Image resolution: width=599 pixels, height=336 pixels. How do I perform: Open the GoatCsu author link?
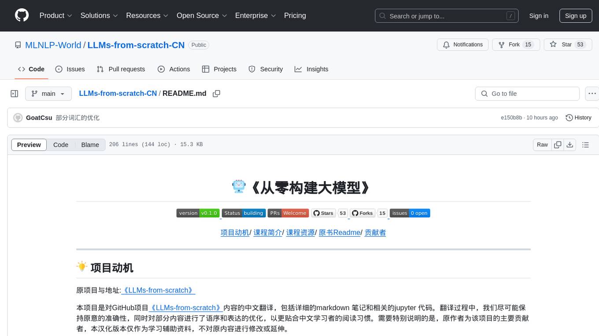point(39,118)
